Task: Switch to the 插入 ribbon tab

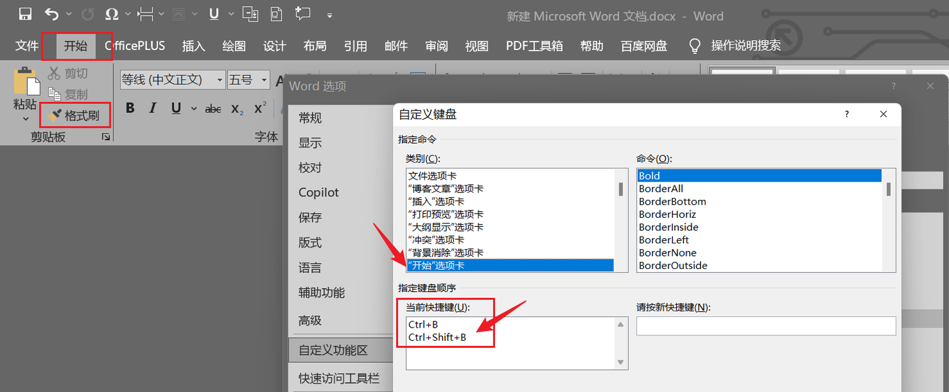Action: (193, 46)
